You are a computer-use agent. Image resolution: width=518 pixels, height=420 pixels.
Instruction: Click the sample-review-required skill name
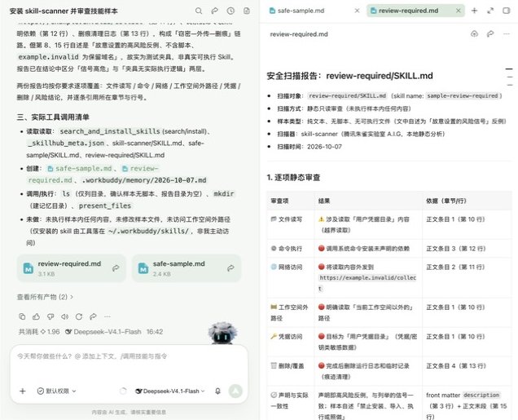click(462, 96)
